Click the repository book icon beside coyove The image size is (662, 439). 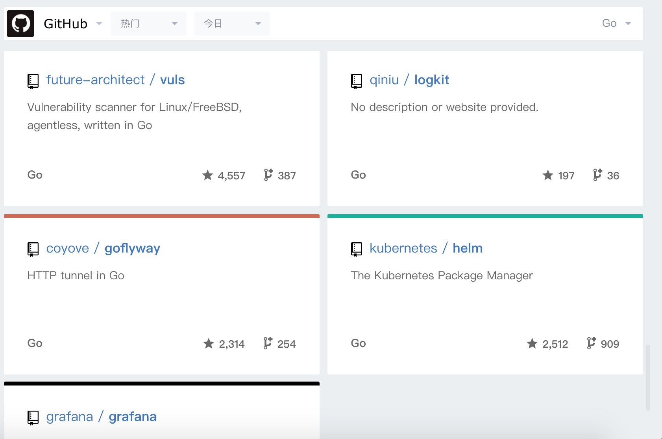[33, 249]
